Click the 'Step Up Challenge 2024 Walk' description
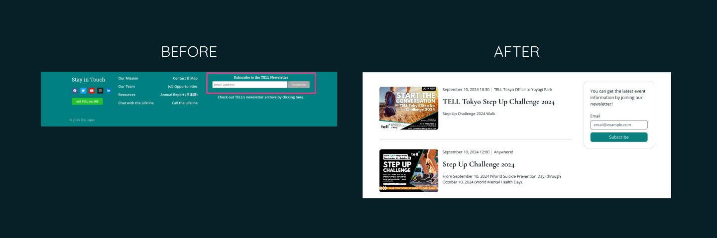Screen dimensions: 717x238 coord(469,114)
